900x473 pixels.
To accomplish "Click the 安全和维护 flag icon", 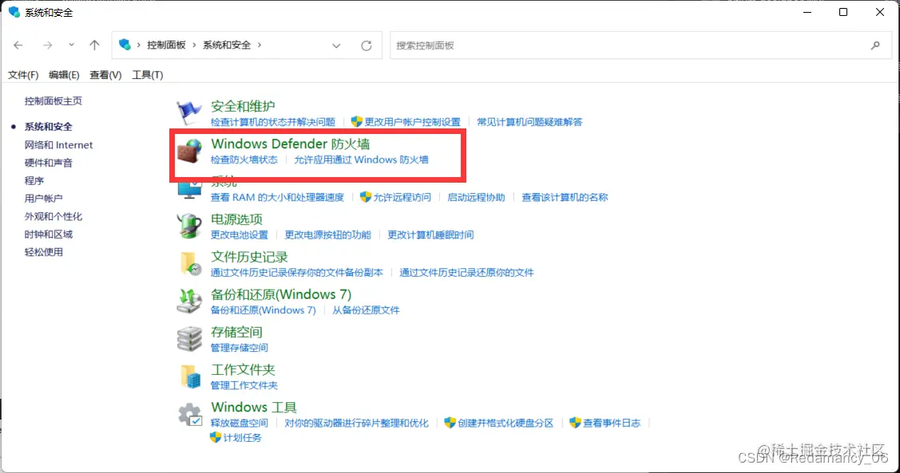I will [x=188, y=112].
